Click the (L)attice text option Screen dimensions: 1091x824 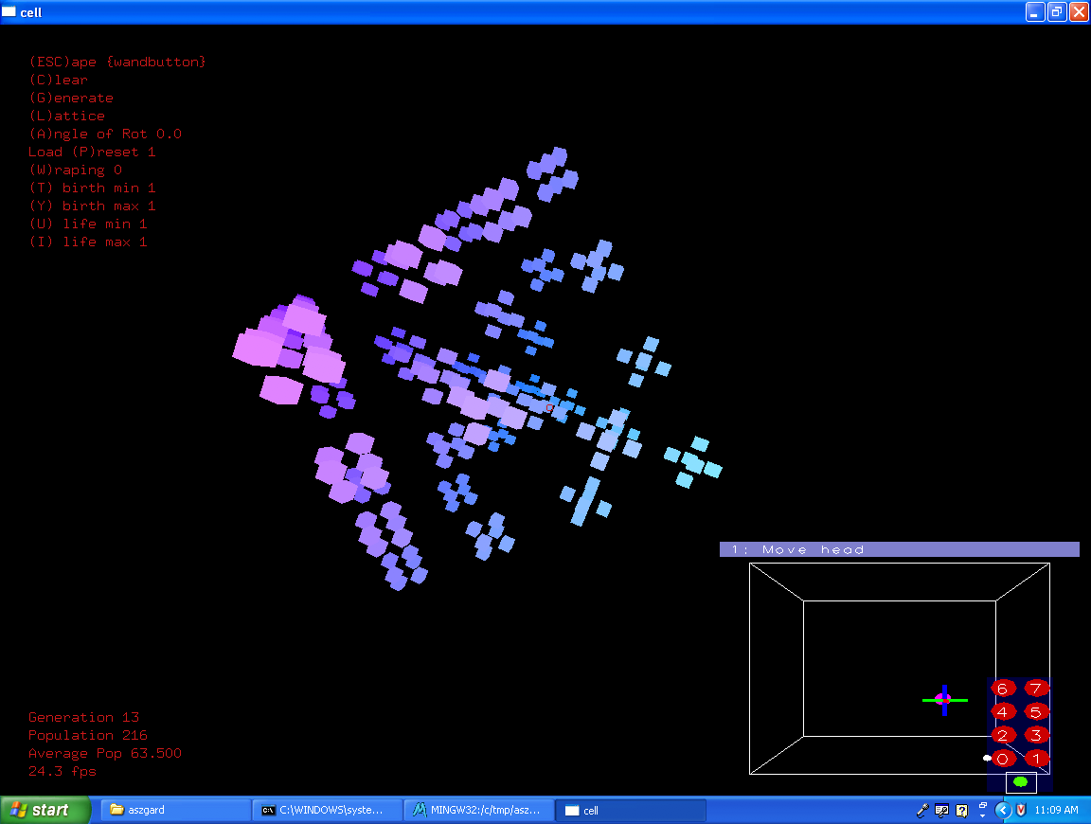67,116
